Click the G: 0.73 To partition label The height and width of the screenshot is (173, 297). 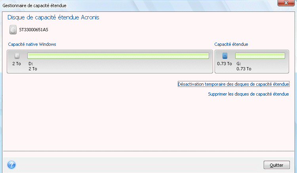[x=244, y=66]
